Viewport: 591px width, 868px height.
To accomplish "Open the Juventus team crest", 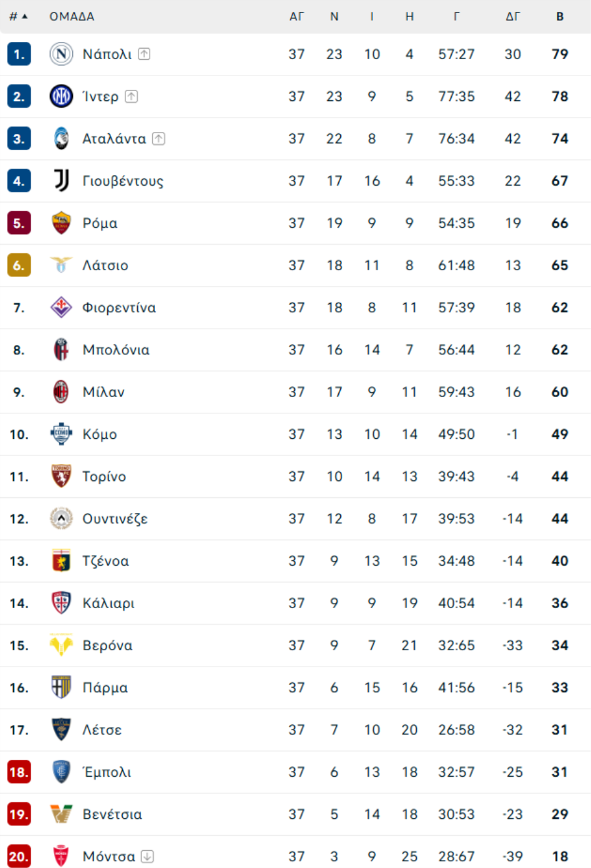I will [61, 180].
